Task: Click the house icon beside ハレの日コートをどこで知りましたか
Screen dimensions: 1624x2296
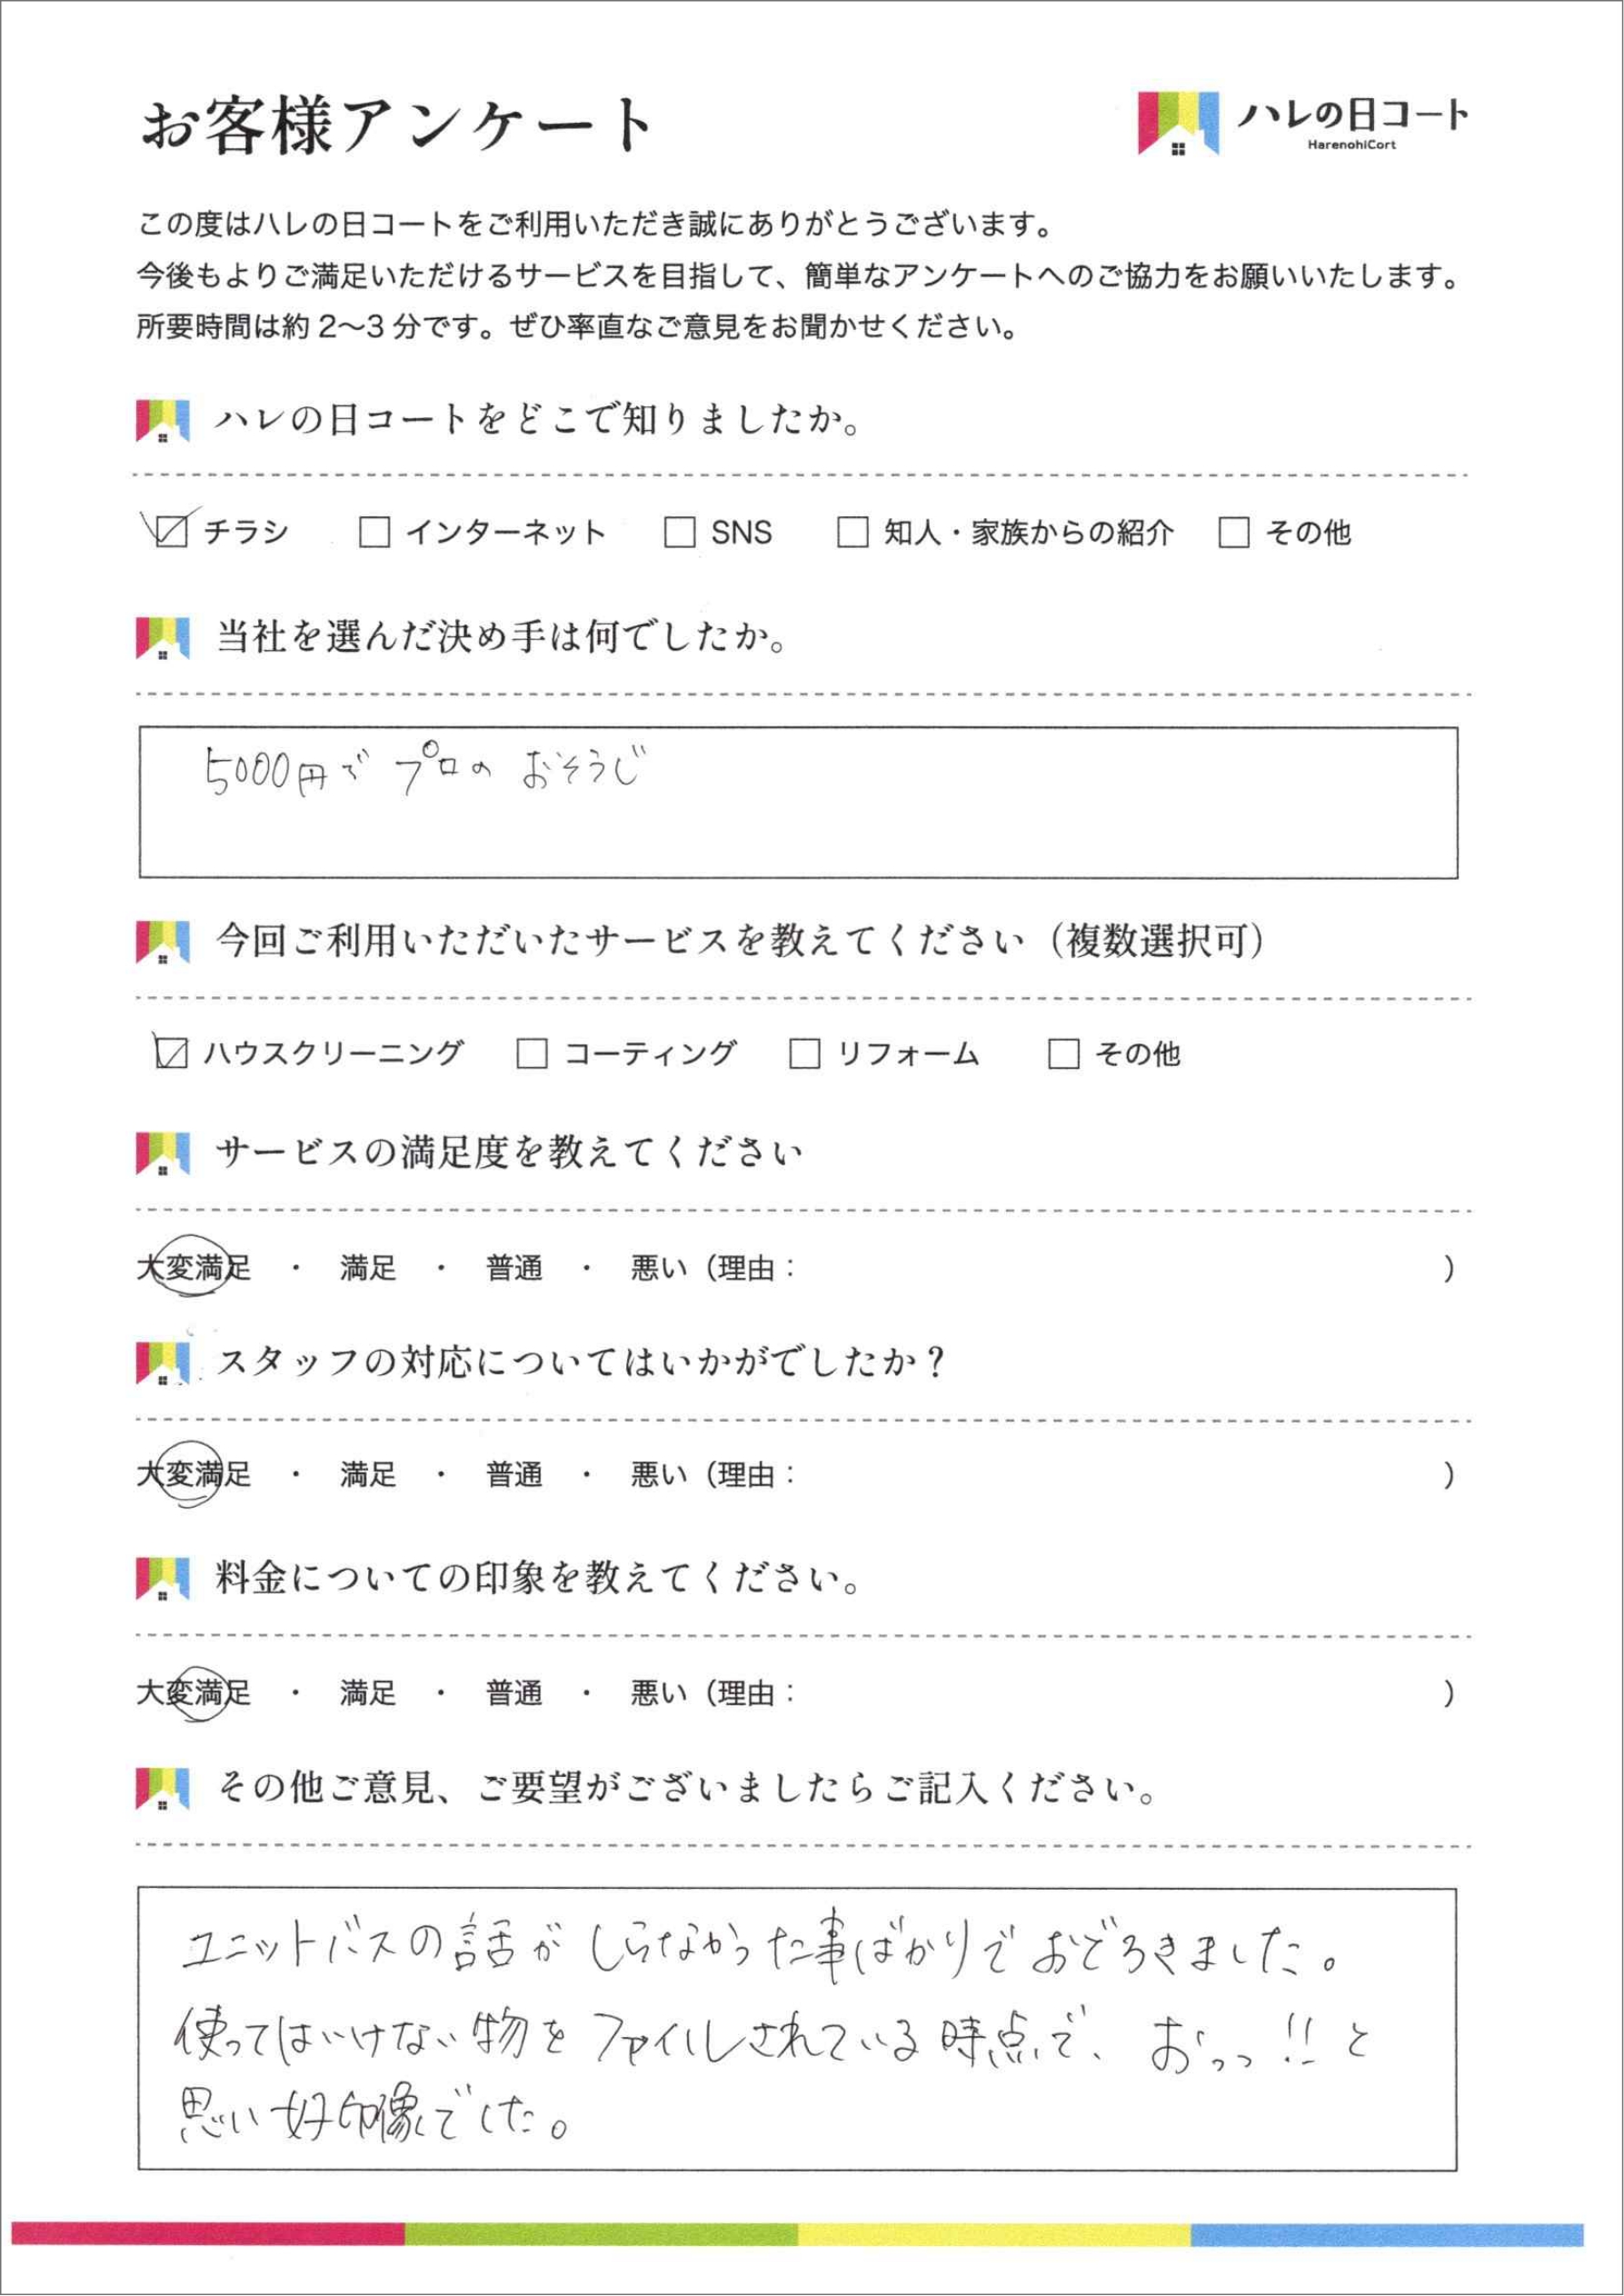Action: (162, 421)
